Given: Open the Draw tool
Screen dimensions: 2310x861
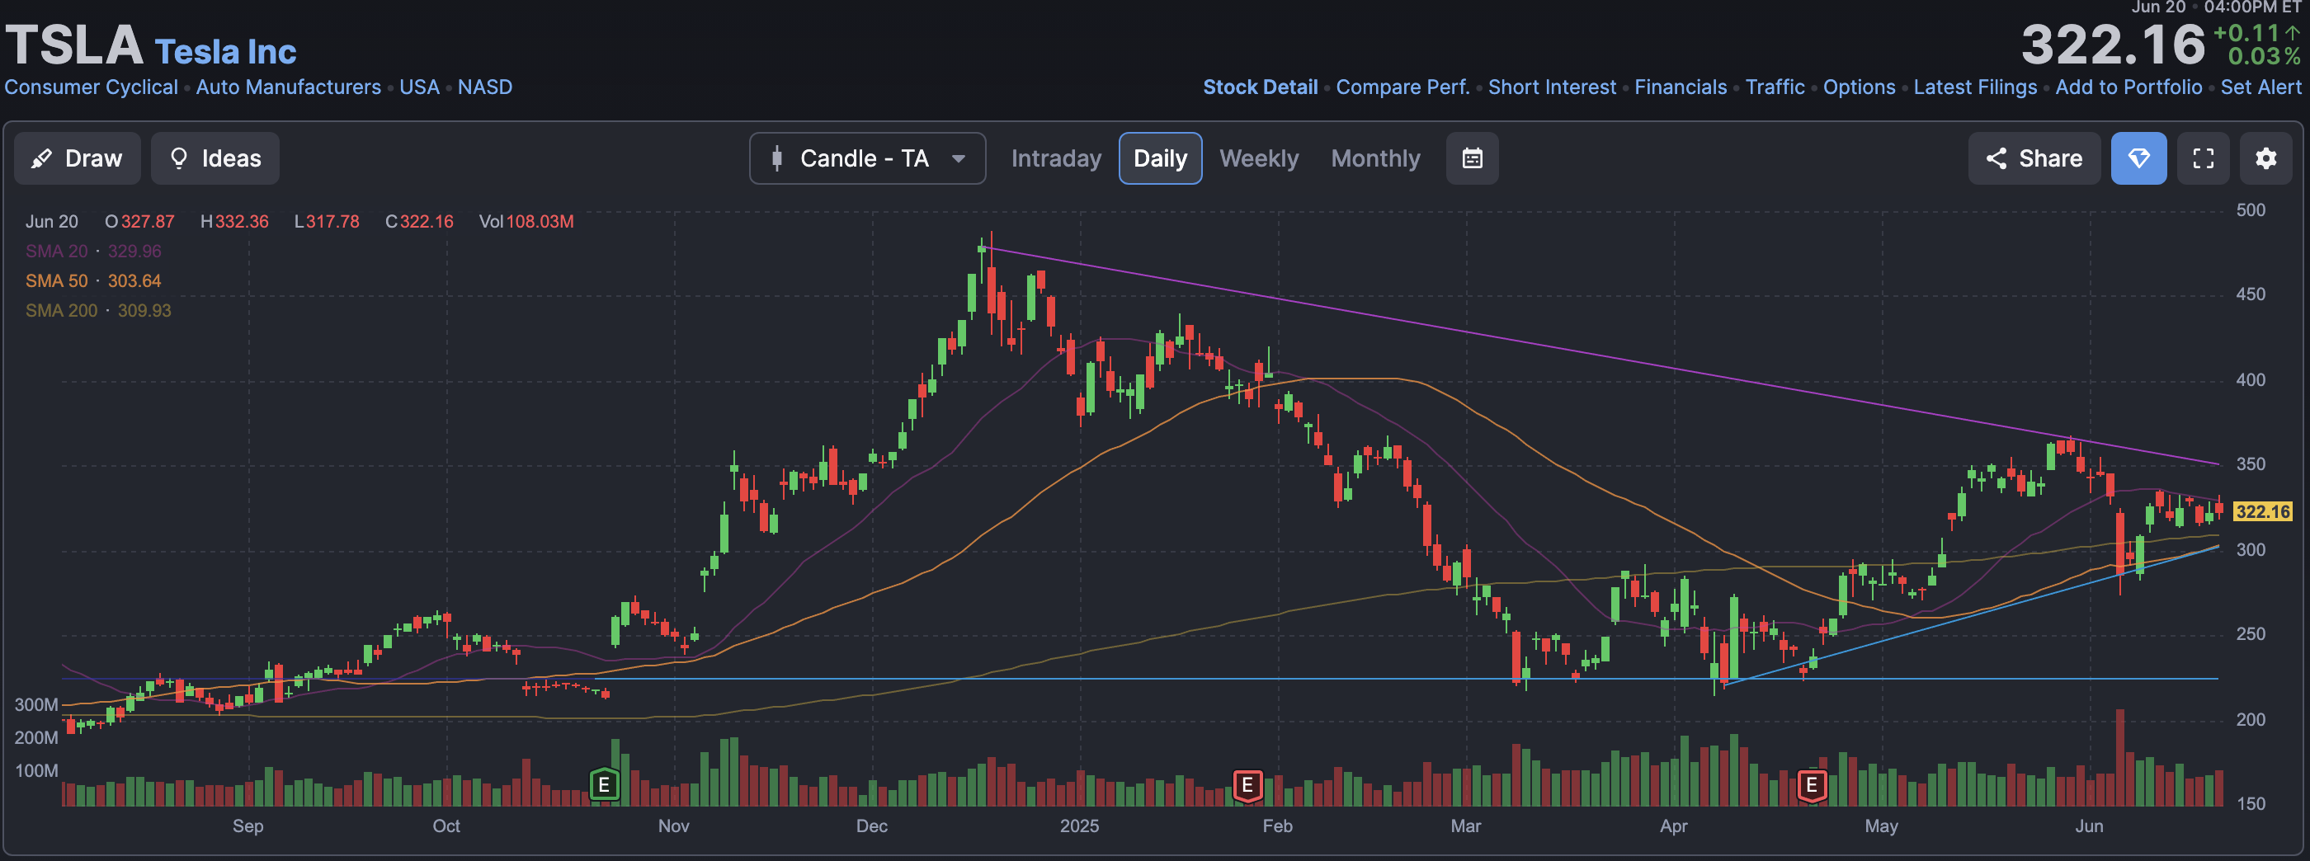Looking at the screenshot, I should 77,158.
